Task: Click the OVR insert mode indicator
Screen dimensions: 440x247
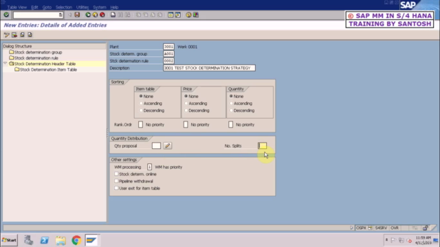Action: tap(395, 228)
